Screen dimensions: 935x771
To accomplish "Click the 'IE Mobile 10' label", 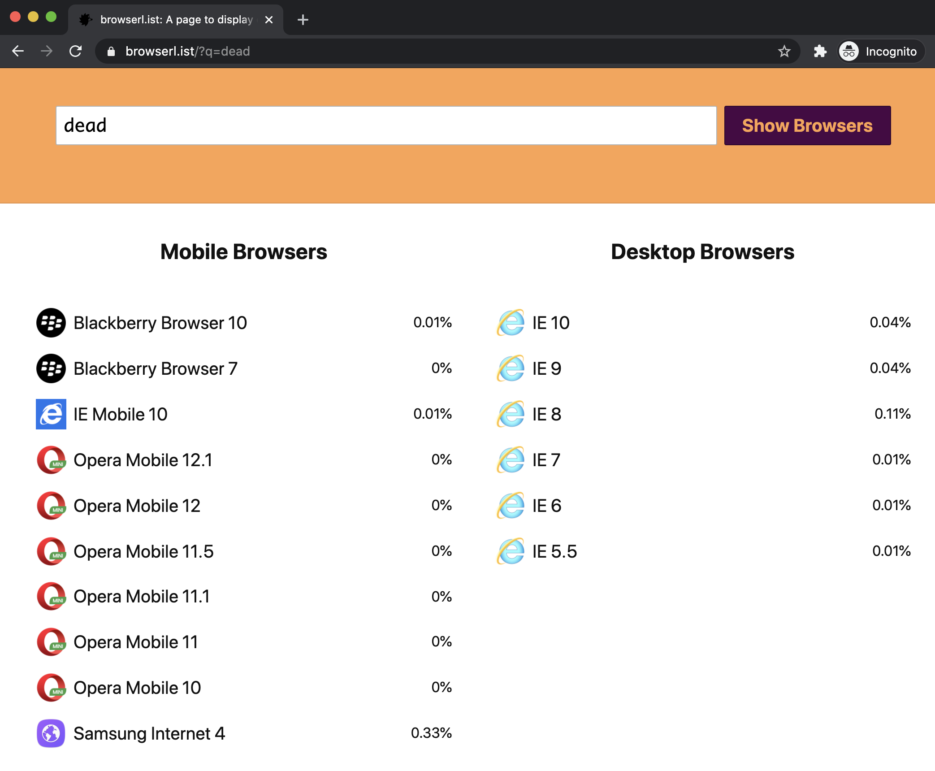I will [x=121, y=414].
